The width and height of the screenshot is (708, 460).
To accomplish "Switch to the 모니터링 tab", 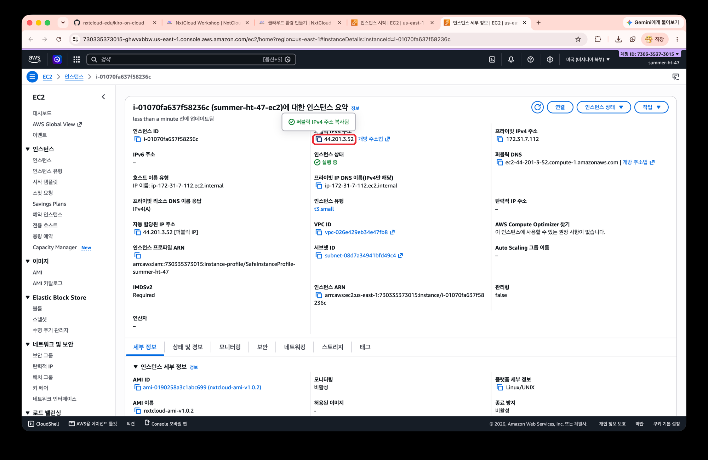I will coord(230,347).
